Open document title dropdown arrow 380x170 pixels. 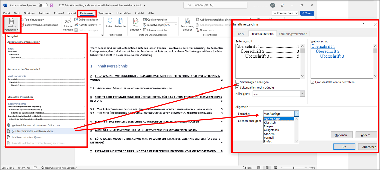(x=144, y=5)
